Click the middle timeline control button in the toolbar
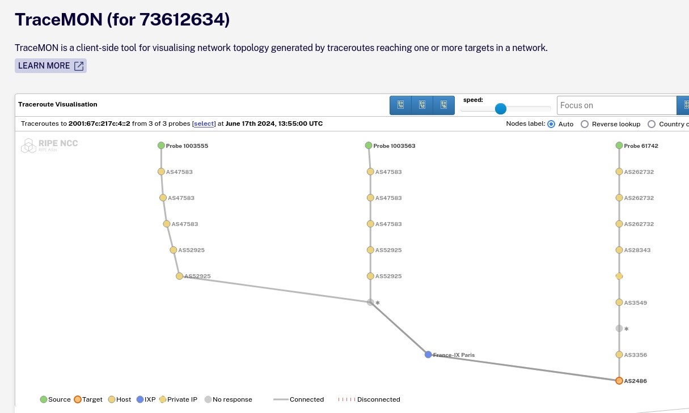689x413 pixels. (x=422, y=105)
